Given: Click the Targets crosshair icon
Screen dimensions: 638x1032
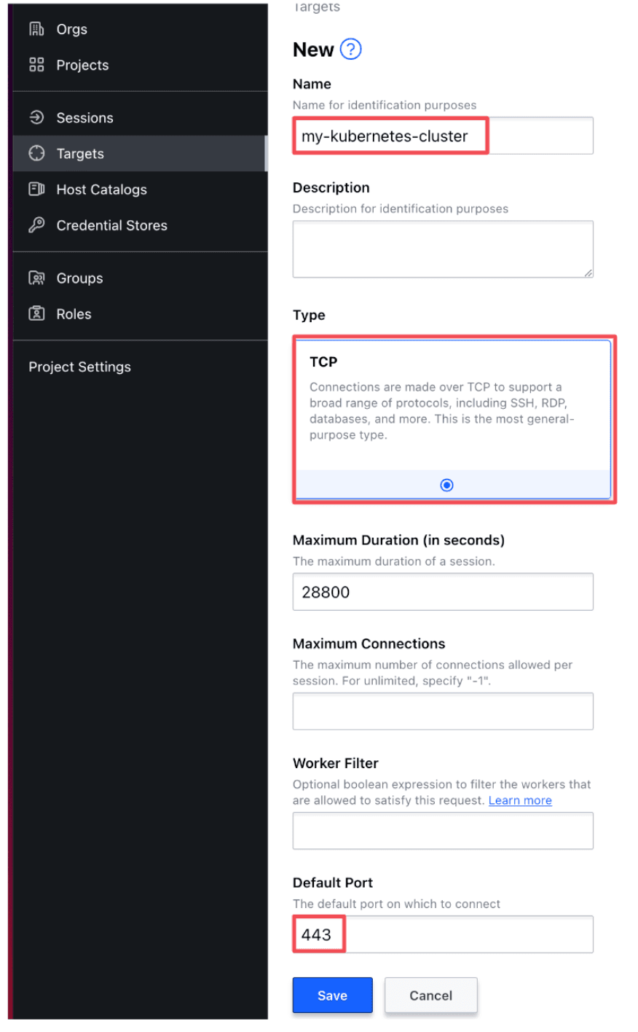Looking at the screenshot, I should [36, 154].
